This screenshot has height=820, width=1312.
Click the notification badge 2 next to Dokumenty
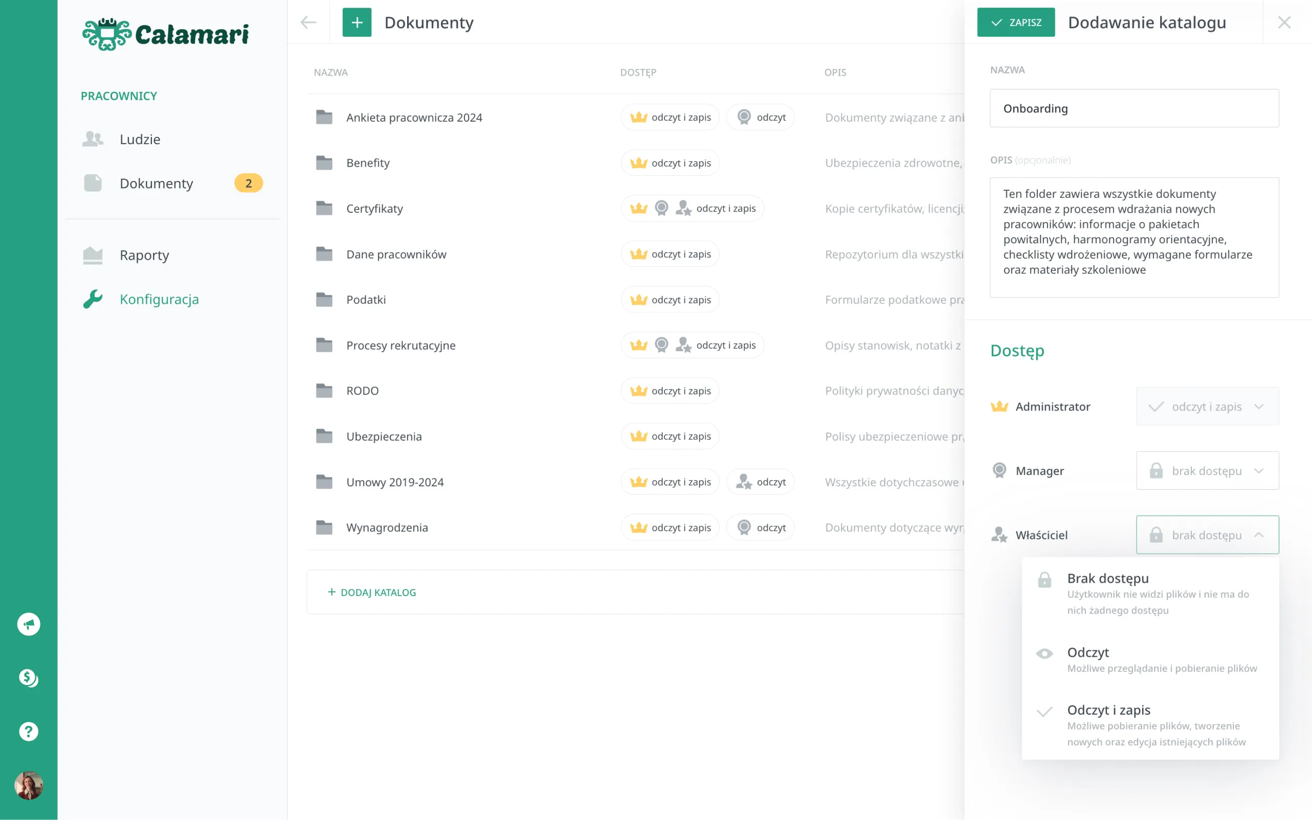[x=249, y=184]
